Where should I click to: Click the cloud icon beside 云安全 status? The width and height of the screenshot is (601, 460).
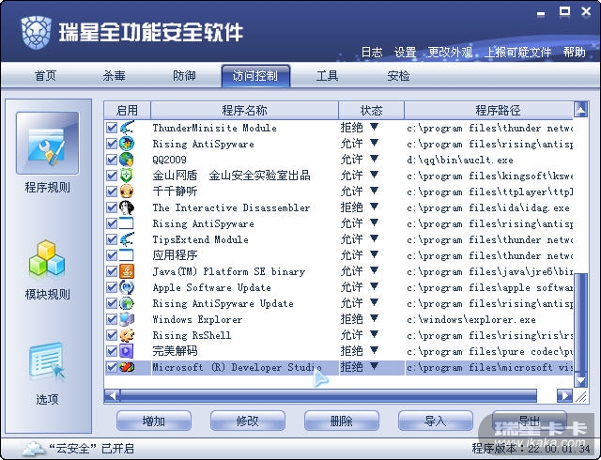coord(34,448)
